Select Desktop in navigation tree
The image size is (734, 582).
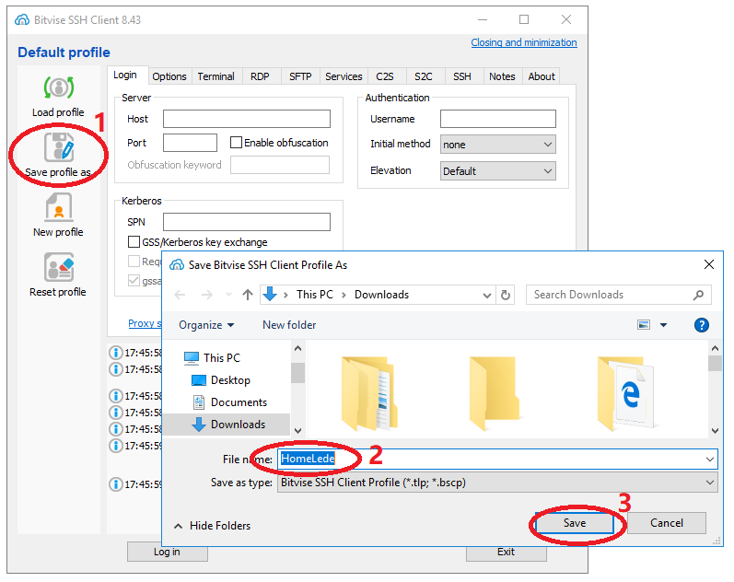221,380
